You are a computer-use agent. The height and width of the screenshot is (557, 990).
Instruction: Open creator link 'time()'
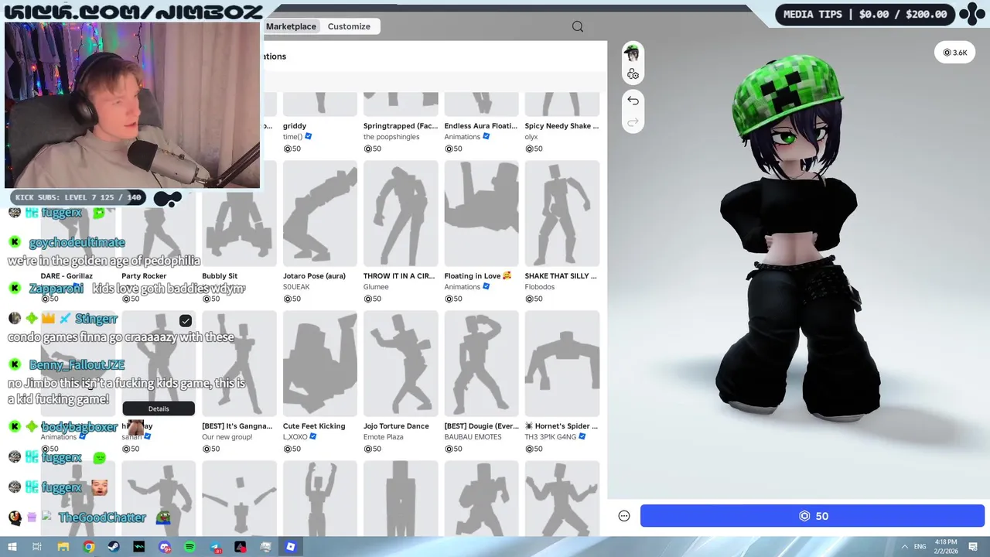click(x=292, y=137)
